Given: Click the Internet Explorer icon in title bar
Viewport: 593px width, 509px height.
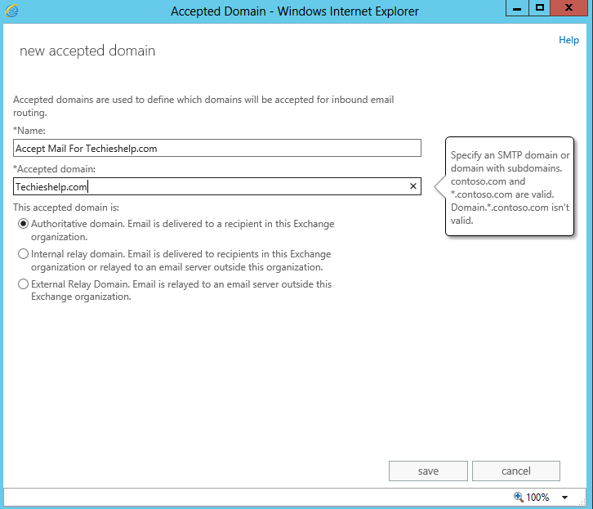Looking at the screenshot, I should [x=11, y=11].
